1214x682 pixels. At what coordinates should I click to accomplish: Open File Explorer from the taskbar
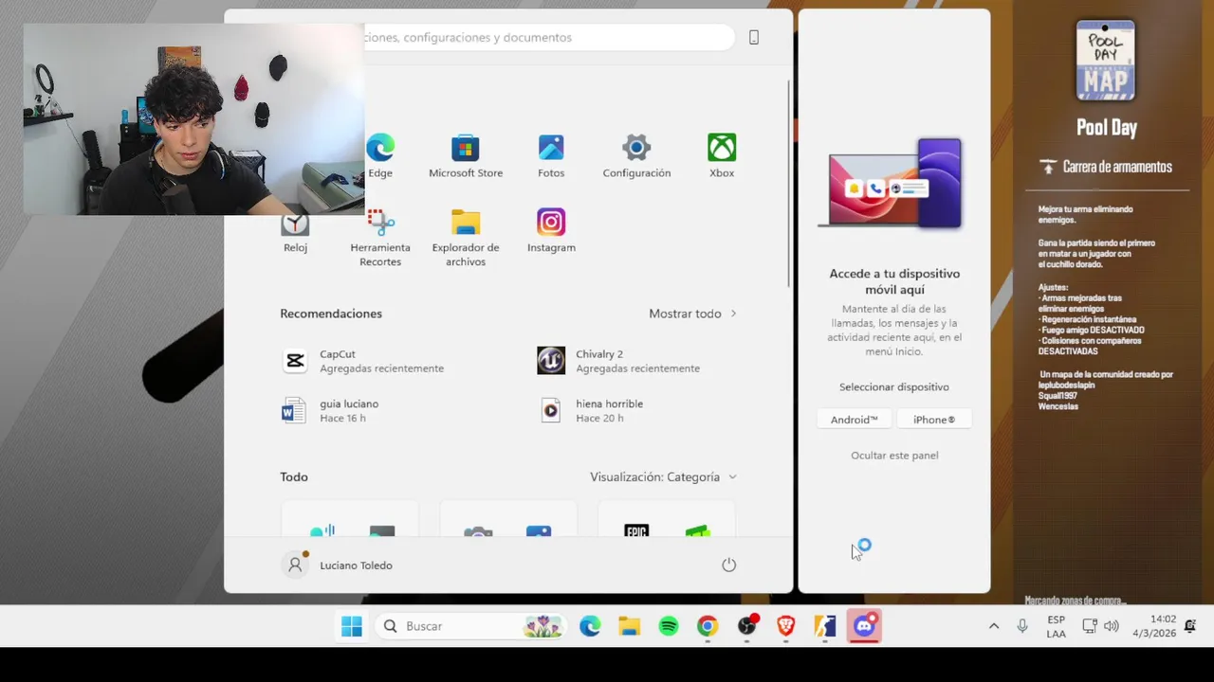[629, 626]
